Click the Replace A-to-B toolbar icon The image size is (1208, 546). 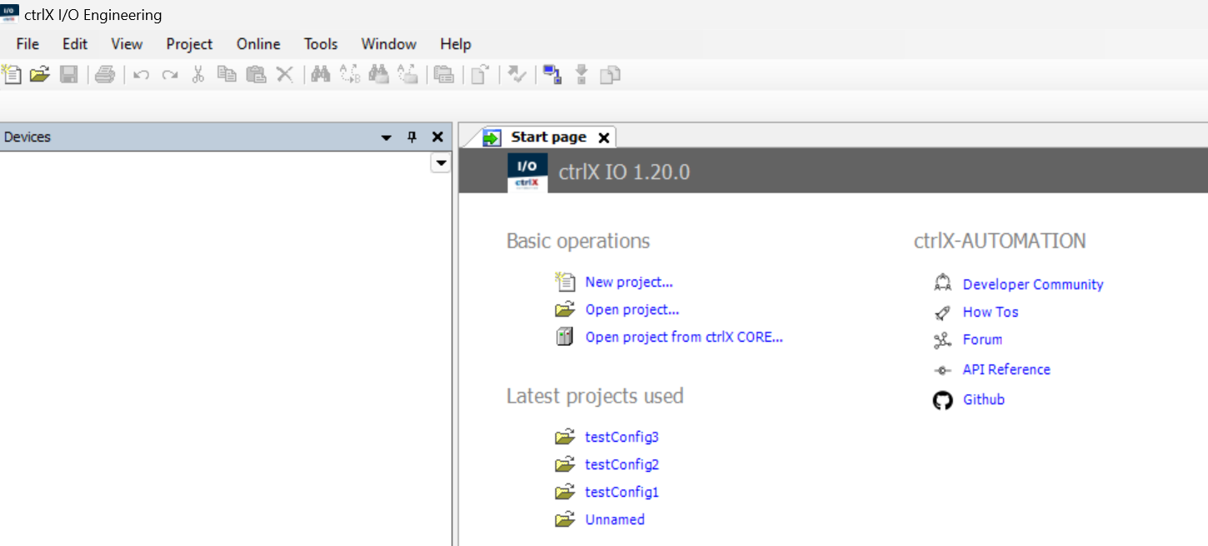350,74
